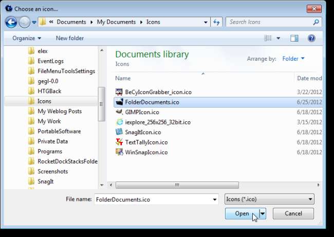Click the Open button

pyautogui.click(x=242, y=213)
